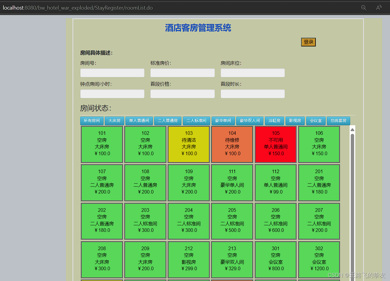Open room 301 会议室 card

click(276, 259)
